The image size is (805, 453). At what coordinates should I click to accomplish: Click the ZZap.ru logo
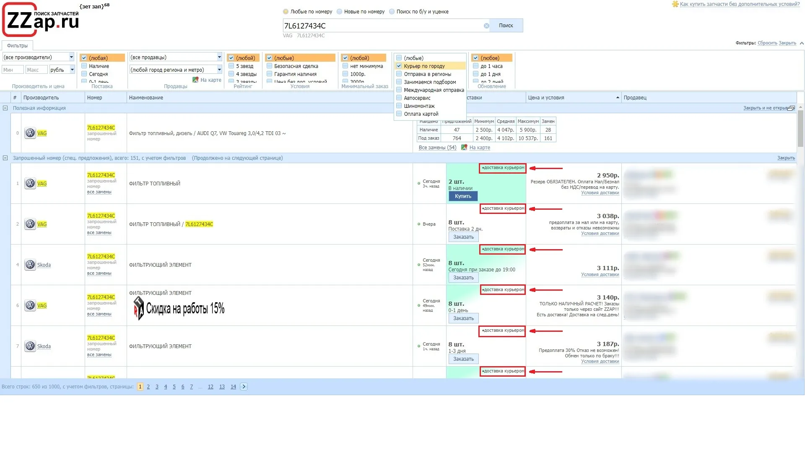(x=41, y=20)
